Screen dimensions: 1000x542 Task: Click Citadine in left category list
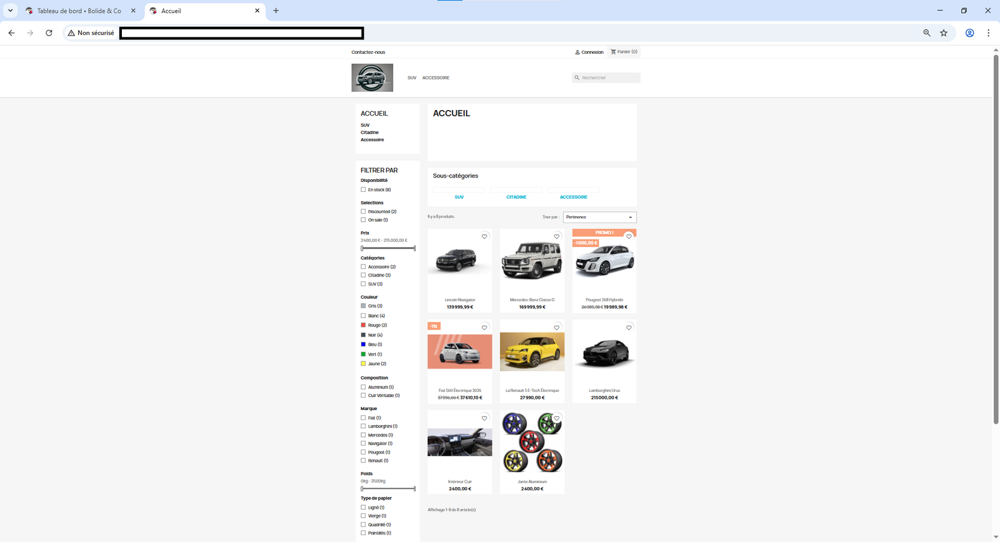tap(369, 133)
